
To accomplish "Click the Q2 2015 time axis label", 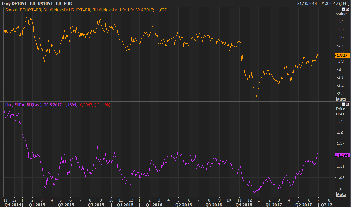I will click(x=67, y=205).
